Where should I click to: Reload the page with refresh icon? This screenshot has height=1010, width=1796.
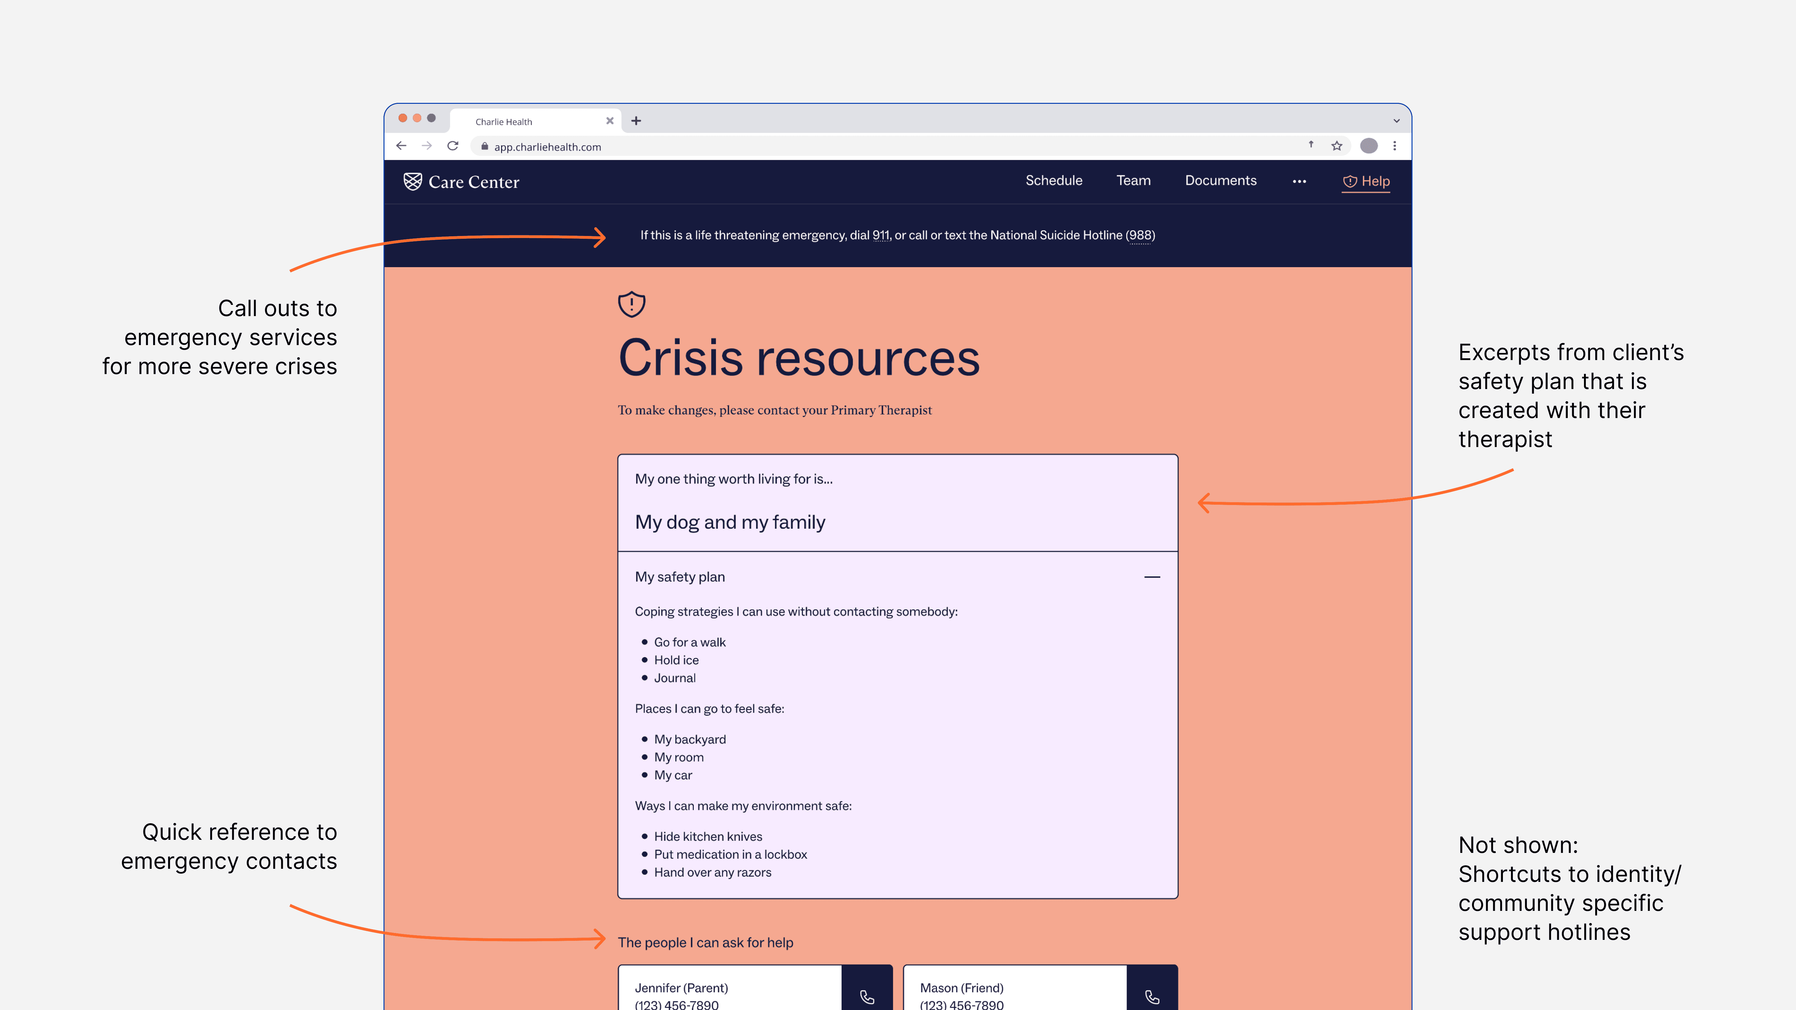click(x=453, y=146)
